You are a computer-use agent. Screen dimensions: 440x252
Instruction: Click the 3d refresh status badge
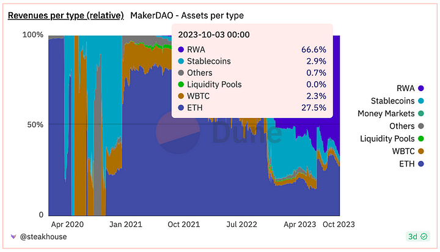coord(417,237)
